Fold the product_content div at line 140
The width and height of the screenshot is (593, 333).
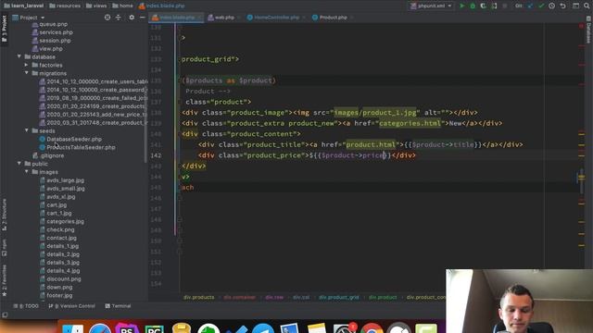coord(180,134)
